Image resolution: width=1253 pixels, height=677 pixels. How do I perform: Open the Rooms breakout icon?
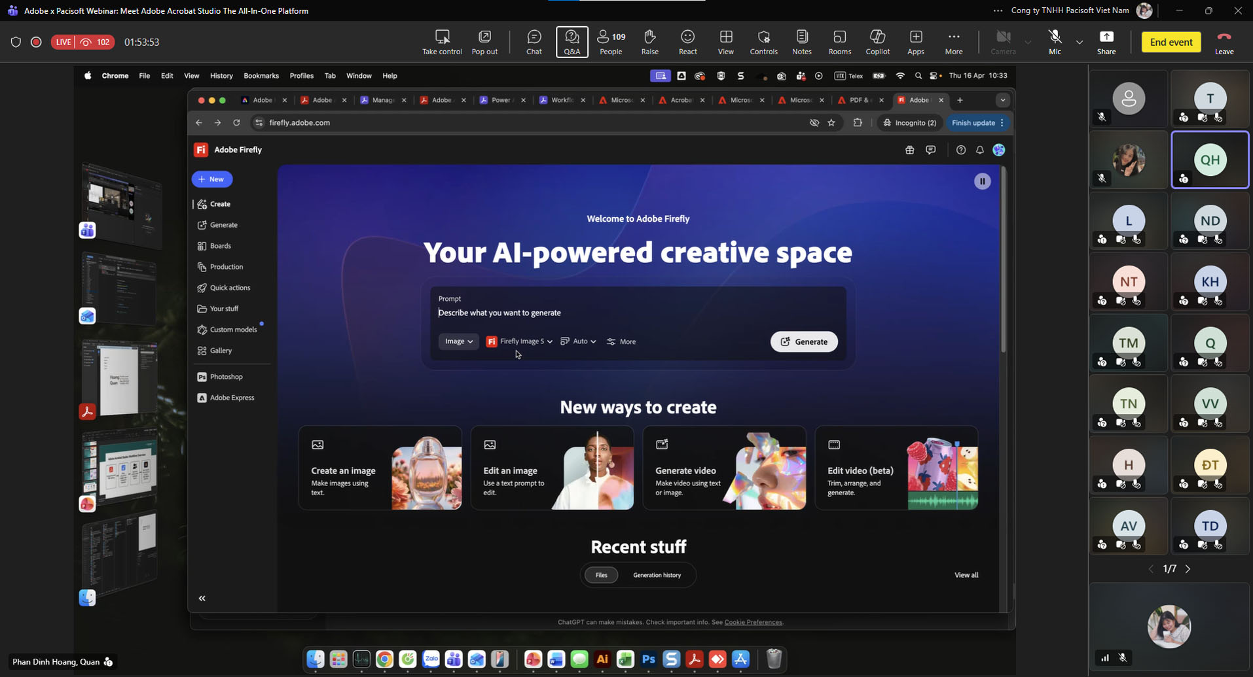coord(839,42)
